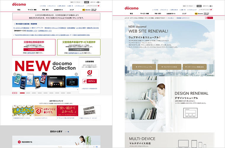The image size is (225, 148).
Task: Click the red d POINT logo in the customer info panel
Action: 89,73
